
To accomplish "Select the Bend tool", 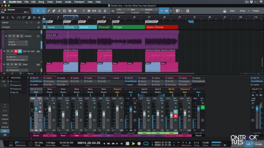I will click(70, 11).
